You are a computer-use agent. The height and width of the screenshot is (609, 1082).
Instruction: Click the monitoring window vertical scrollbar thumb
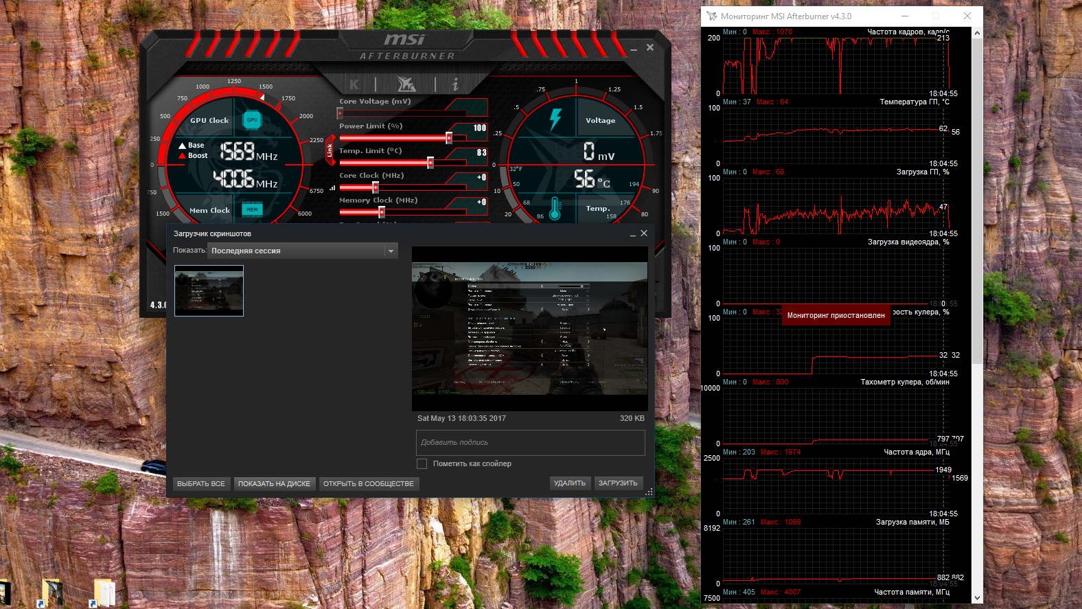coord(977,201)
